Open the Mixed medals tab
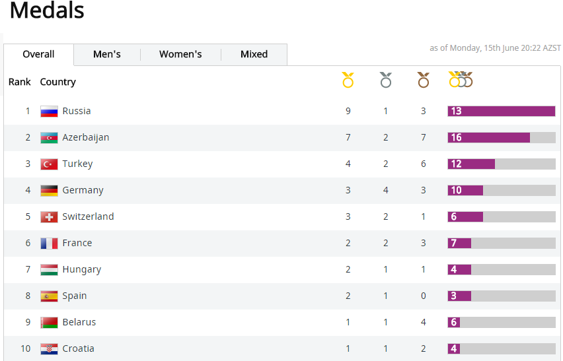Viewport: 563px width, 361px height. (254, 55)
